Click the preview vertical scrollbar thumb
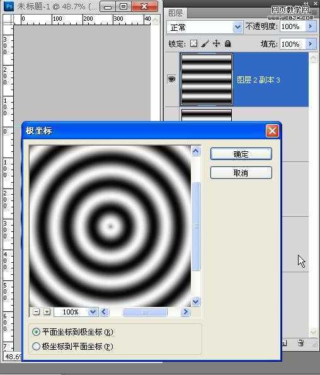This screenshot has width=320, height=375. point(196,226)
